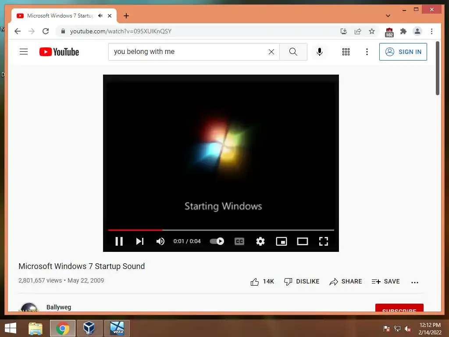The height and width of the screenshot is (337, 449).
Task: Go back in browser history
Action: pos(18,31)
